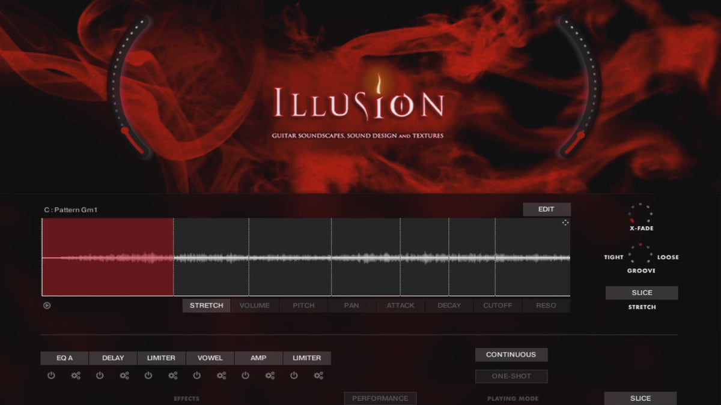
Task: Switch to the Pitch parameter tab
Action: click(303, 305)
